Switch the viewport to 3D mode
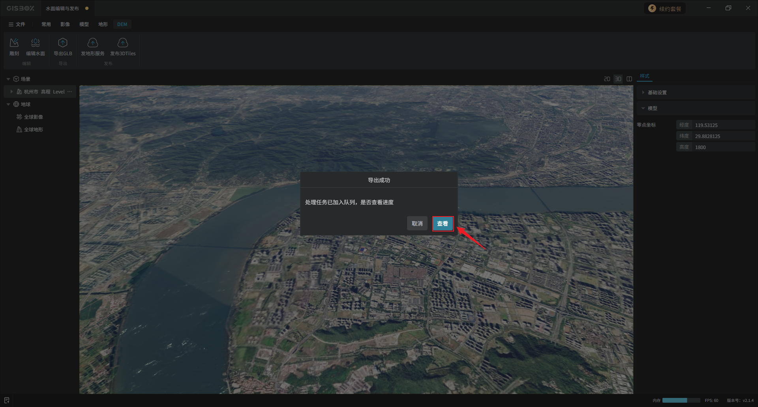The width and height of the screenshot is (758, 407). coord(618,79)
